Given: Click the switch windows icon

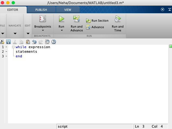Looking at the screenshot, I should (x=47, y=42).
